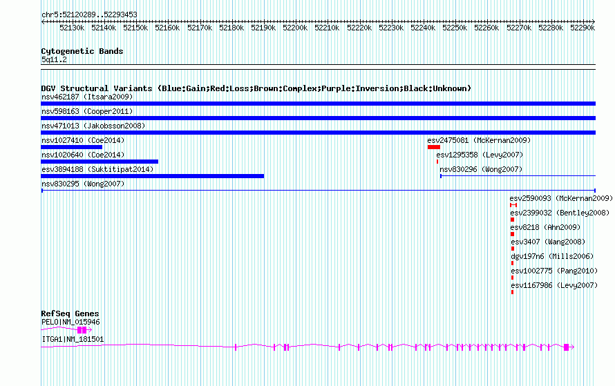615x386 pixels.
Task: Click the red marker under dgv197n6
Action: click(512, 263)
